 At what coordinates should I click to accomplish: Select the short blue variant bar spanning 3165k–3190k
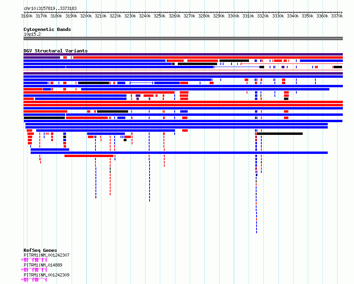click(x=50, y=150)
